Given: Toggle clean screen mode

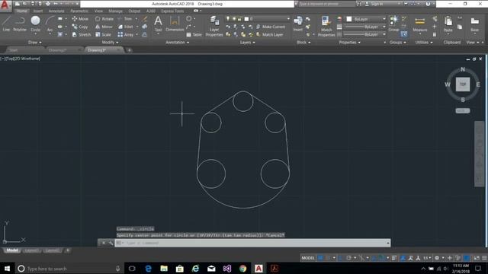Looking at the screenshot, I should pos(477,258).
